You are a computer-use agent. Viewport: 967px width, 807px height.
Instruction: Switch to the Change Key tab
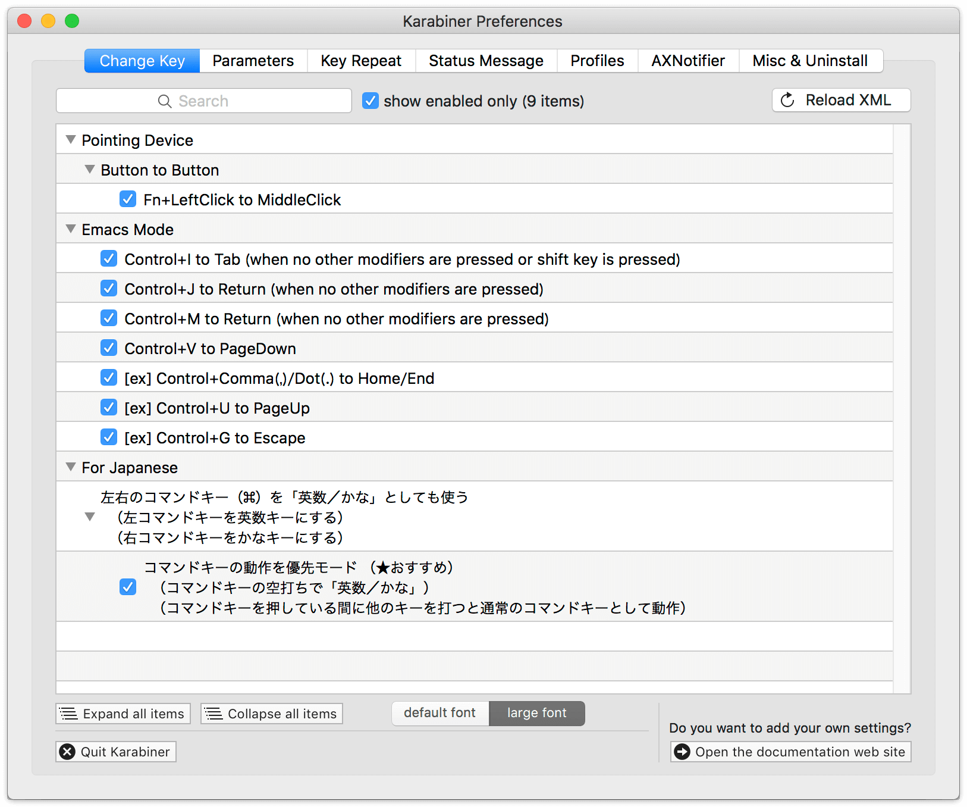coord(142,61)
